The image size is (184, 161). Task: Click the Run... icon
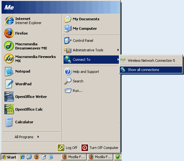click(68, 91)
